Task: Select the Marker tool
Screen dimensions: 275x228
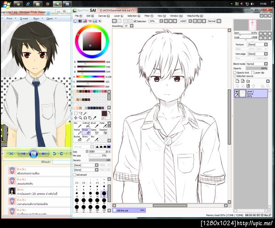Action: (x=77, y=132)
